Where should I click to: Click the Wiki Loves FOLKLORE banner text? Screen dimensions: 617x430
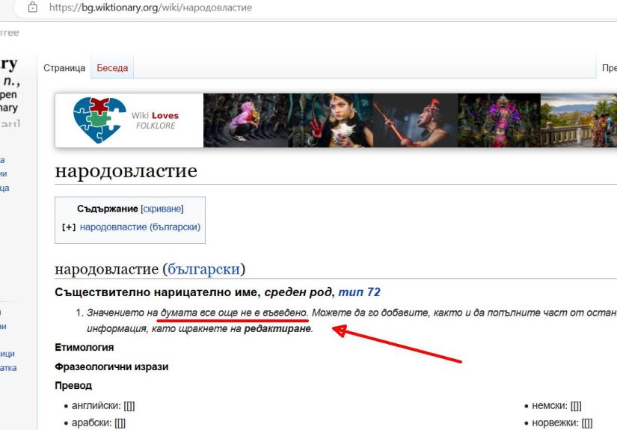point(155,120)
